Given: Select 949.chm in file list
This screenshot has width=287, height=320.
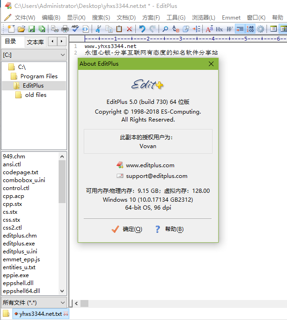Looking at the screenshot, I should [14, 157].
